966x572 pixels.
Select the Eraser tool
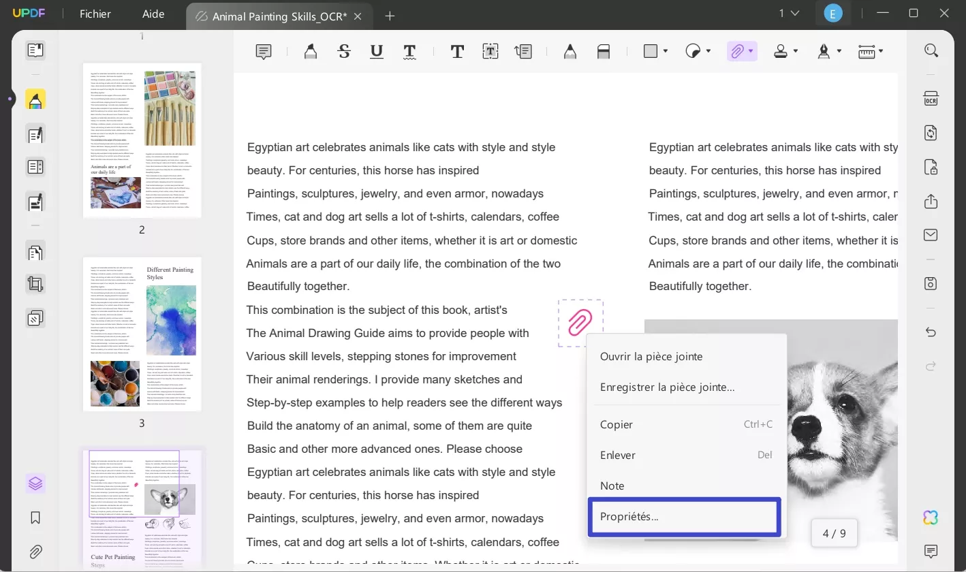point(604,51)
